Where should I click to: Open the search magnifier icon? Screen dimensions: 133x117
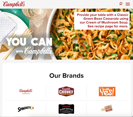click(x=121, y=4)
